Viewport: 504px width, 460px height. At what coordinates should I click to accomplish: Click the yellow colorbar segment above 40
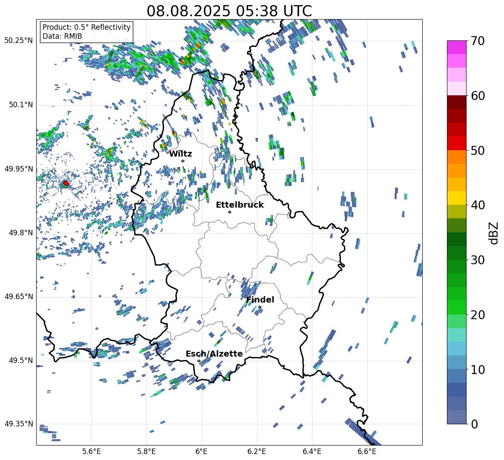point(457,198)
